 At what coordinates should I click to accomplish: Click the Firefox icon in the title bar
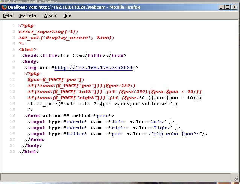pos(4,7)
